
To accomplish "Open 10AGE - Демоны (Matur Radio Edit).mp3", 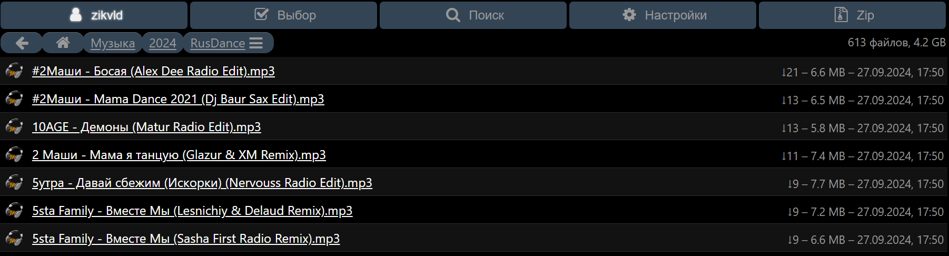I will [146, 127].
